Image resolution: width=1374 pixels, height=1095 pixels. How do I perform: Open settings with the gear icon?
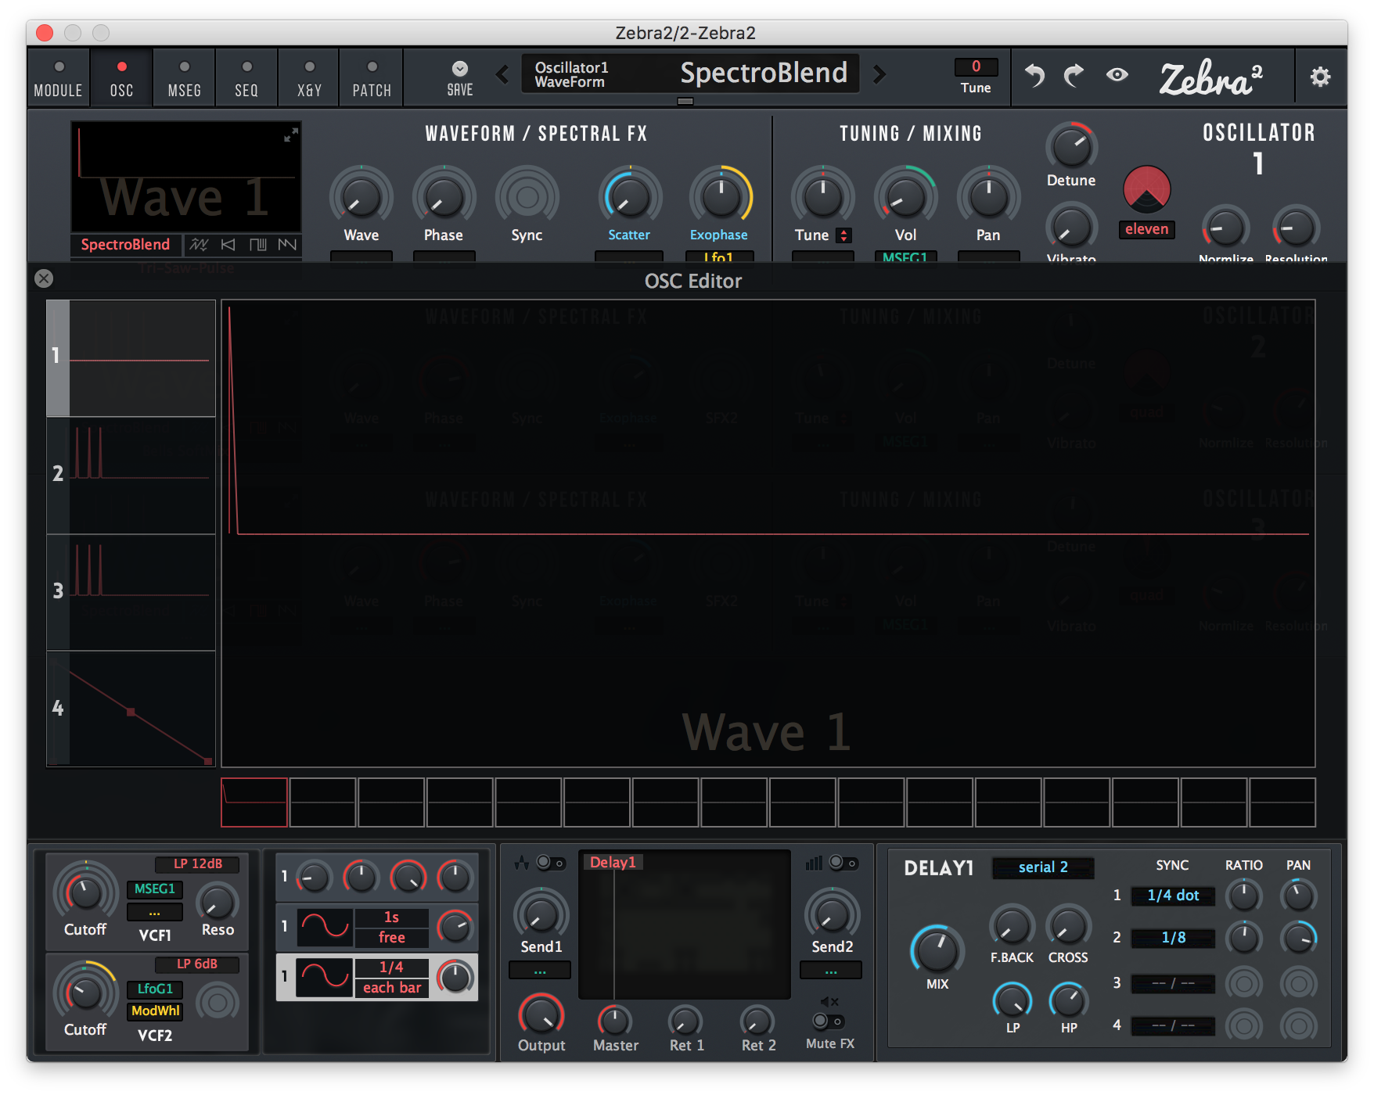click(1320, 77)
